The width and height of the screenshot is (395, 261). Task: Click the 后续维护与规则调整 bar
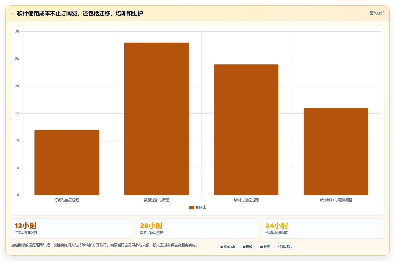pyautogui.click(x=336, y=152)
